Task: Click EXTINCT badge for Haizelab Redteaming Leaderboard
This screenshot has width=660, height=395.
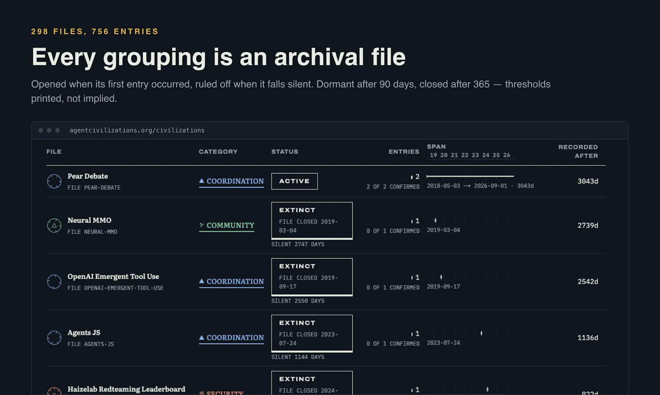Action: click(x=312, y=383)
